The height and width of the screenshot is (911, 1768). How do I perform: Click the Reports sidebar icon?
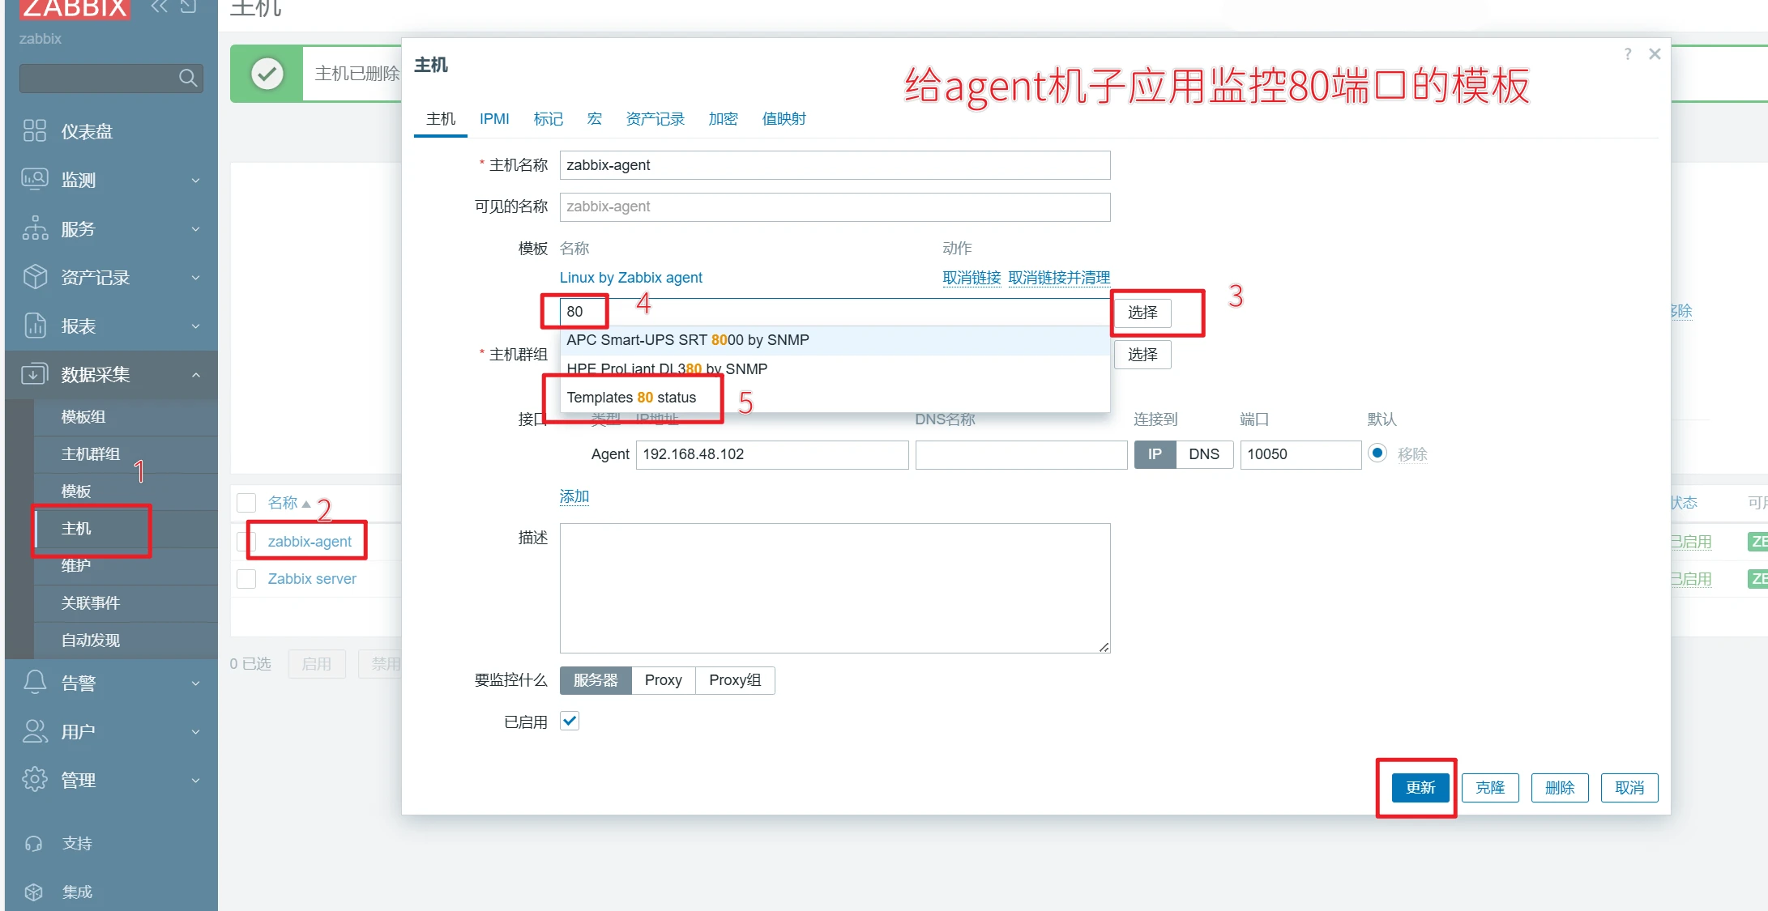point(35,326)
